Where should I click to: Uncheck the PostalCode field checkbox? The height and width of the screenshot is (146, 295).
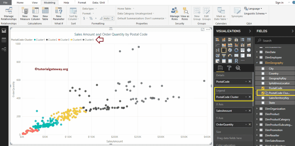(x=263, y=88)
